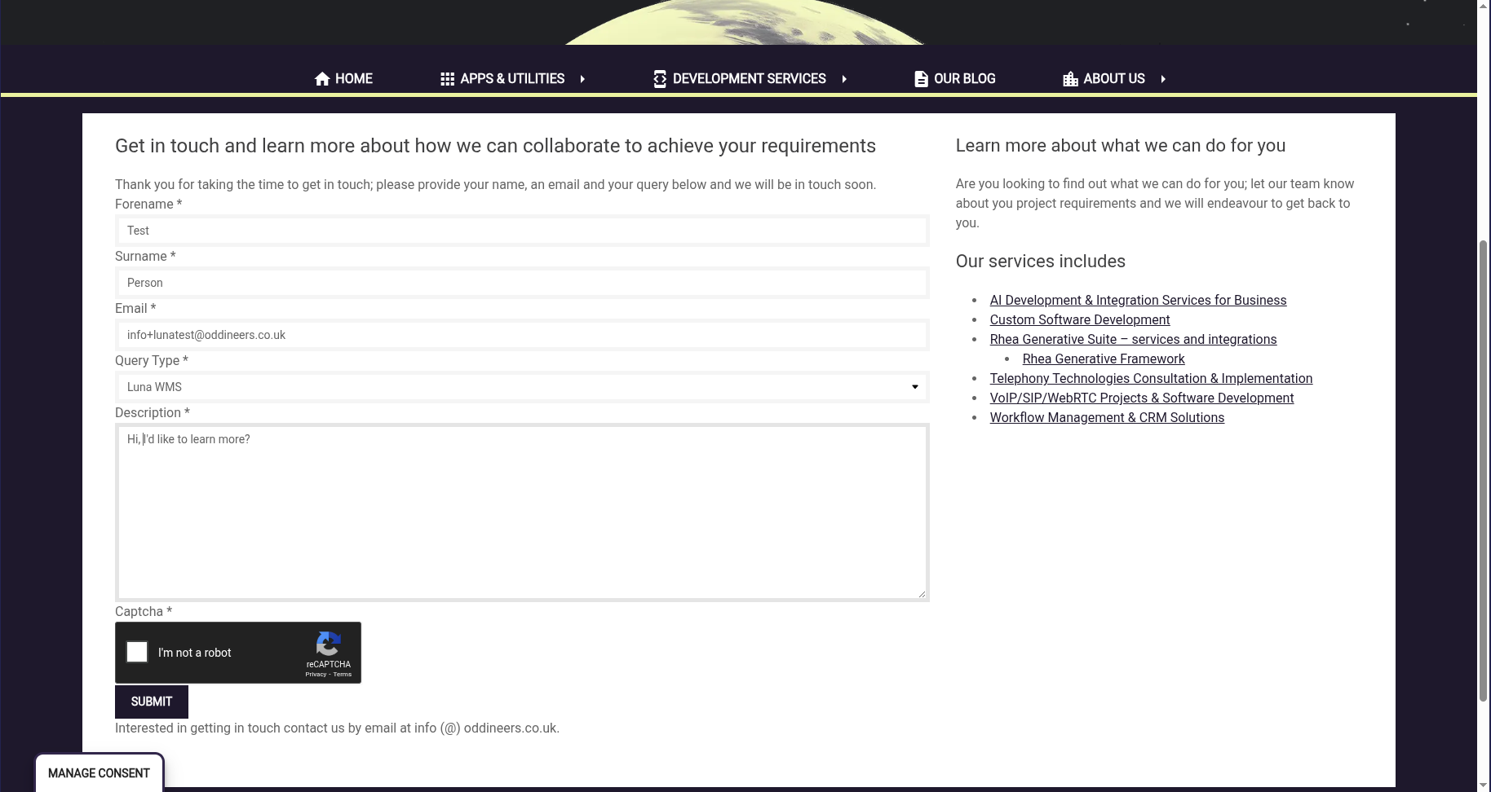
Task: Open Telephony Technologies Consultation link
Action: 1151,379
